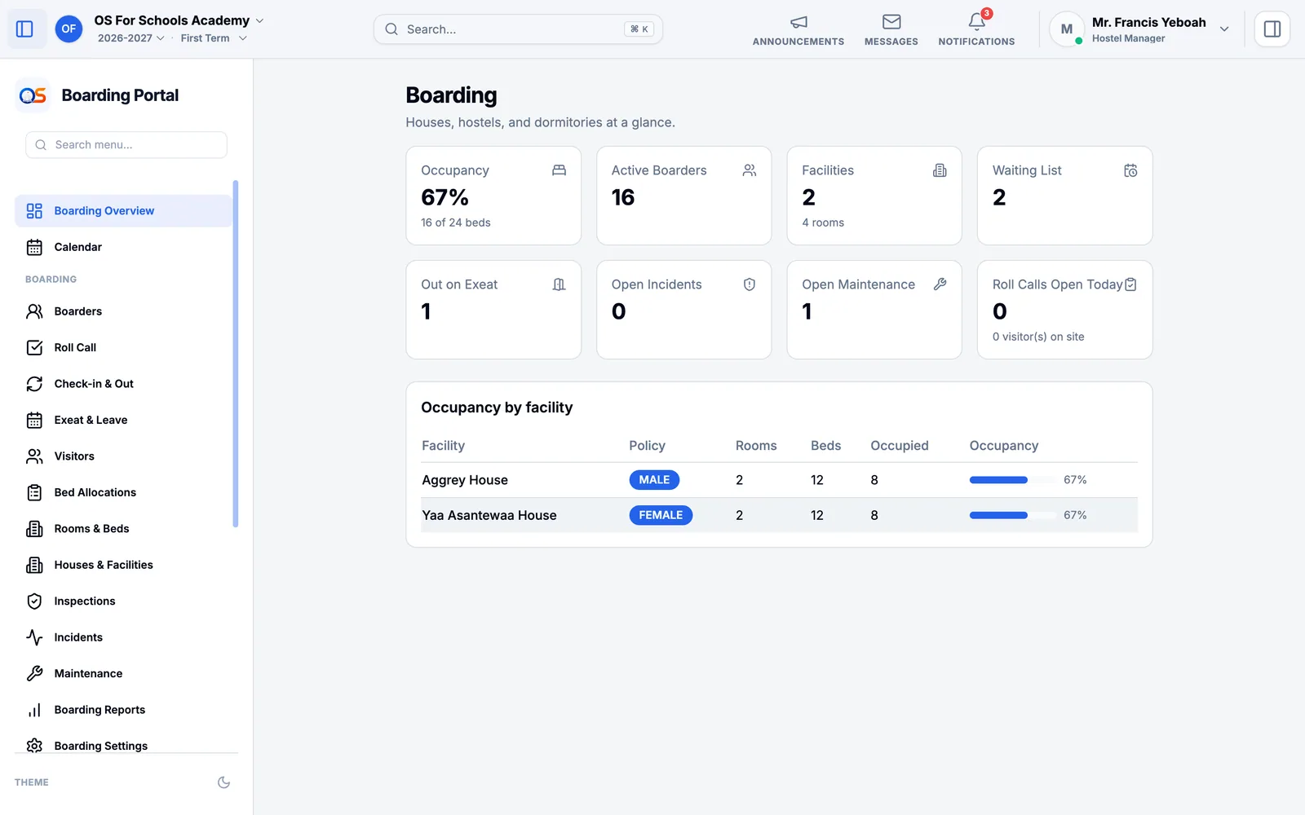Screen dimensions: 1305x815
Task: Open Boarding Overview in the sidebar
Action: pos(123,211)
